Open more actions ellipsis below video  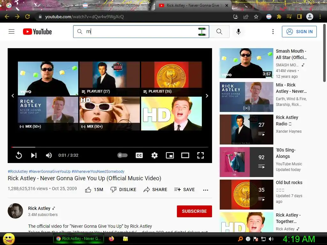click(x=206, y=190)
